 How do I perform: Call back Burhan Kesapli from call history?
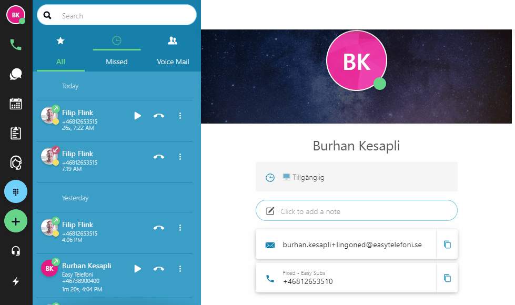click(159, 269)
